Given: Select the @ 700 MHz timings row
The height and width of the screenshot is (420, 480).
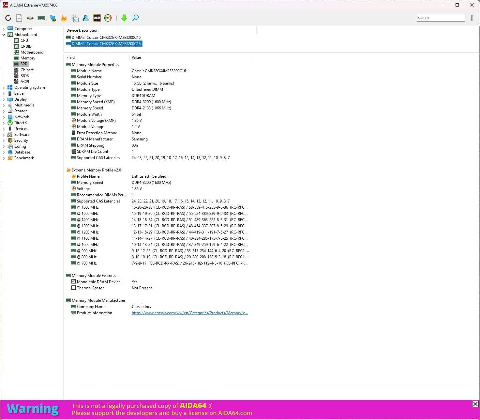Looking at the screenshot, I should pyautogui.click(x=157, y=263).
